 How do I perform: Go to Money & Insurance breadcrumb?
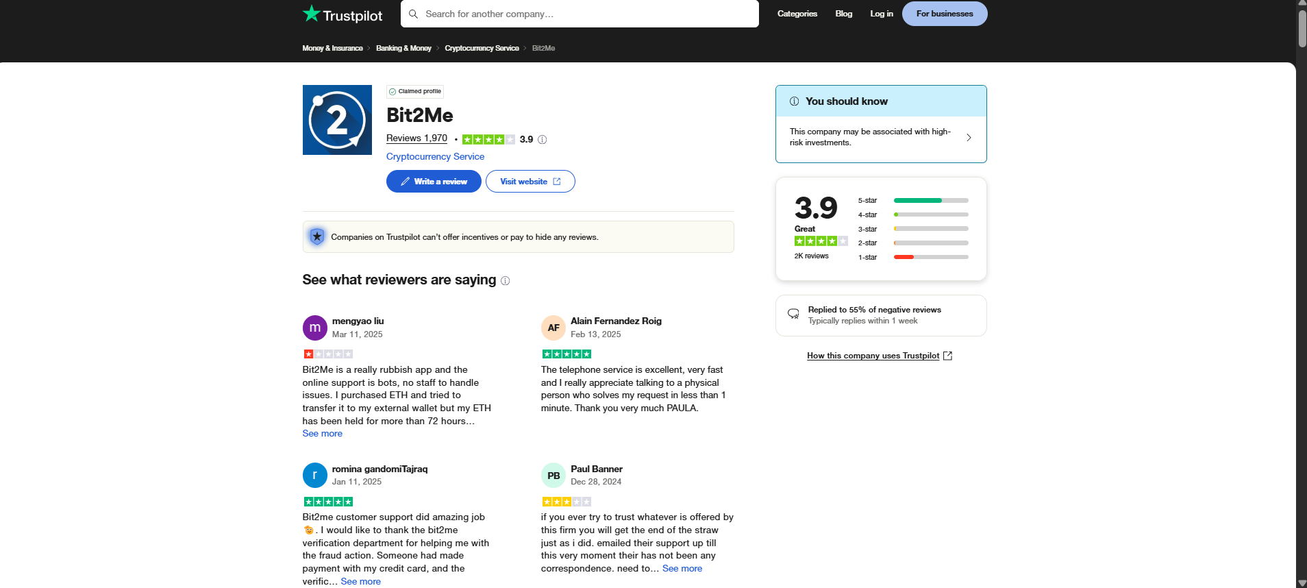(333, 48)
